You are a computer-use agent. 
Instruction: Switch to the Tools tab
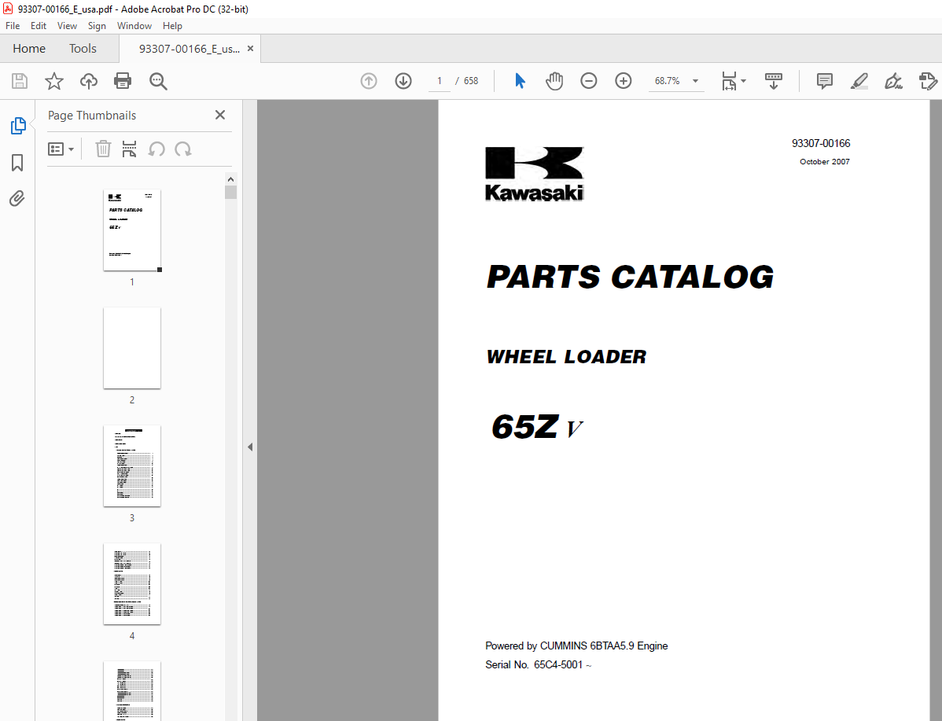pos(83,49)
